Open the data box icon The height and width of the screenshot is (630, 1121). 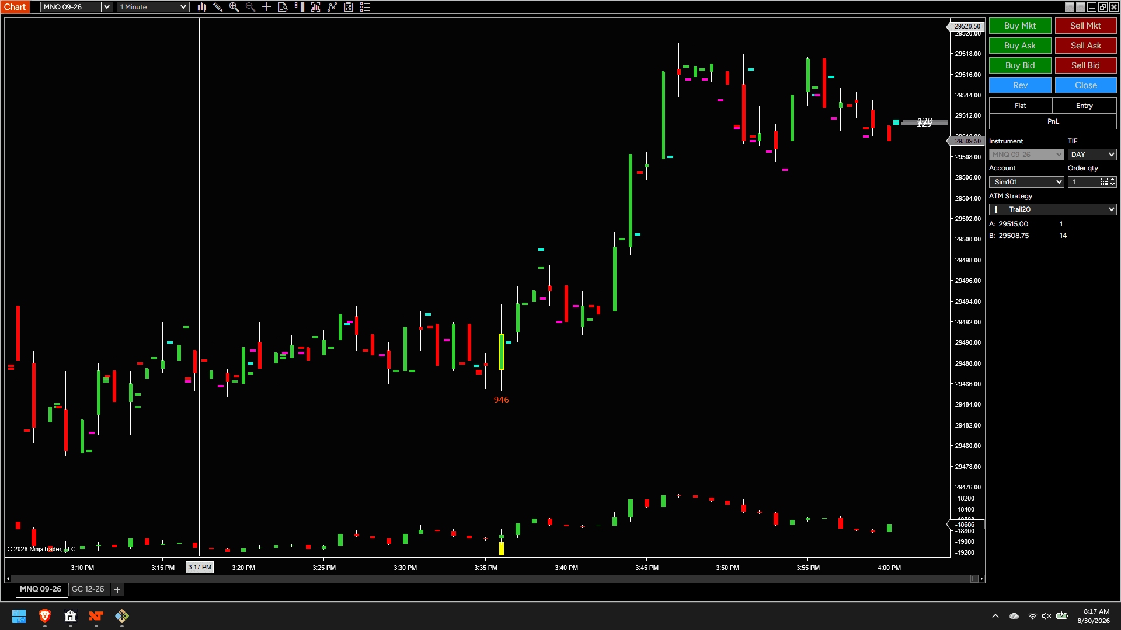pos(283,7)
